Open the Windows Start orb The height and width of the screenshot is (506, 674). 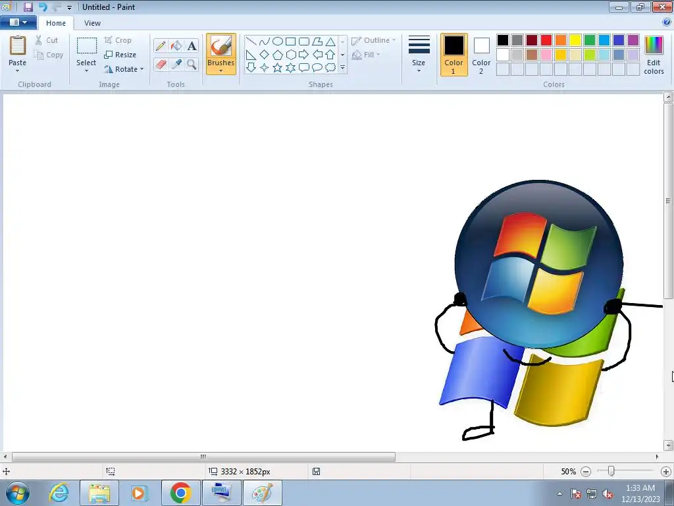click(x=18, y=493)
